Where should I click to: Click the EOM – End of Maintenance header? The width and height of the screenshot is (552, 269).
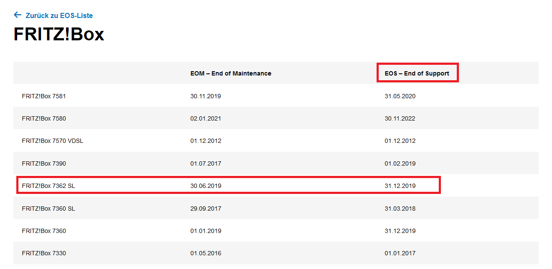[x=231, y=73]
